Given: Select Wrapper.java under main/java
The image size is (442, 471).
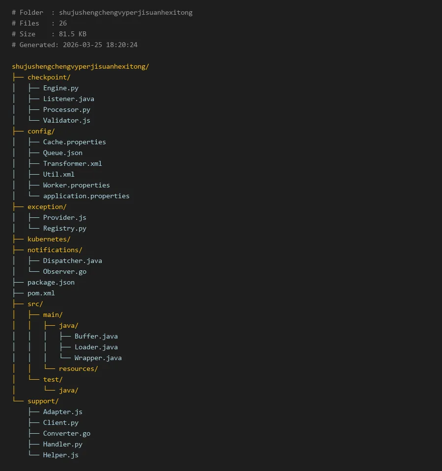Looking at the screenshot, I should (98, 358).
